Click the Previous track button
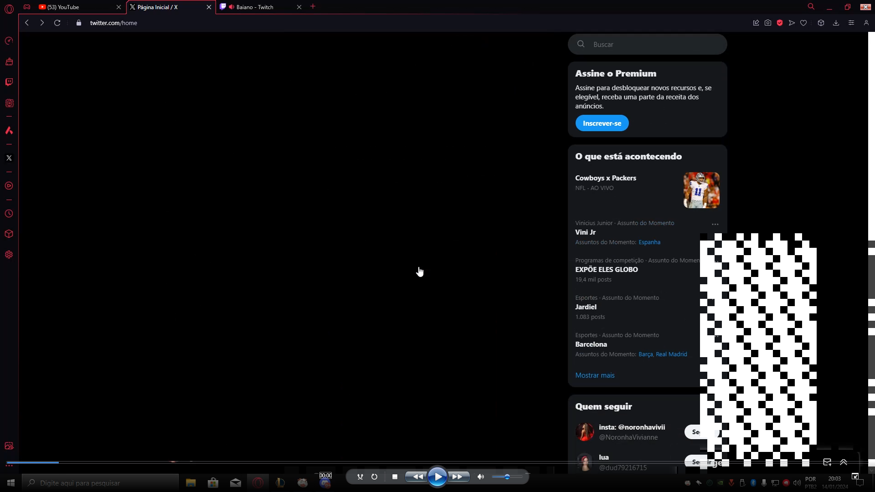This screenshot has width=875, height=492. click(417, 477)
